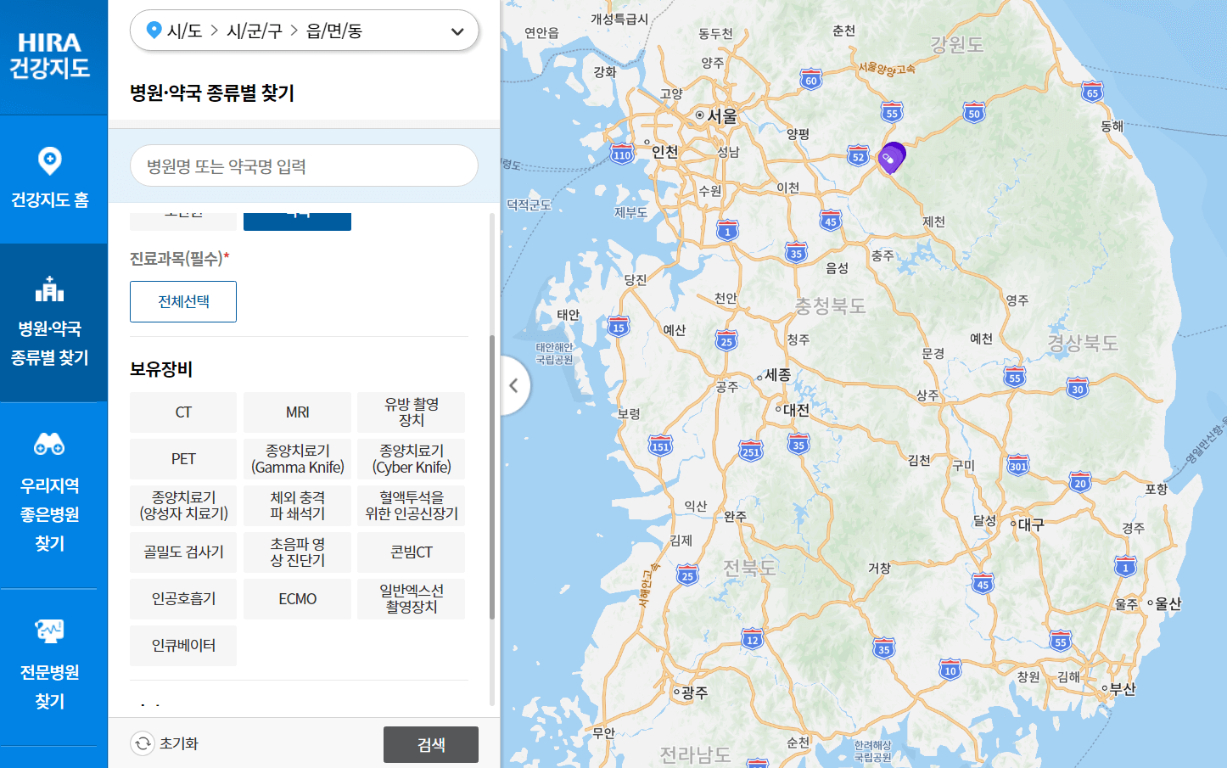1227x768 pixels.
Task: Collapse the filter panel with the left chevron
Action: pos(514,385)
